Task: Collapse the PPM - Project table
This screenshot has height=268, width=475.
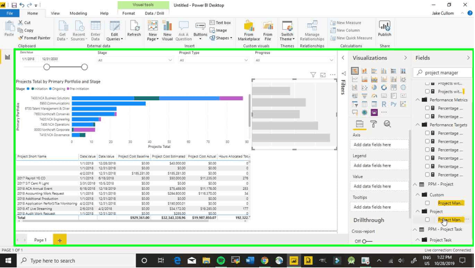Action: click(x=415, y=185)
